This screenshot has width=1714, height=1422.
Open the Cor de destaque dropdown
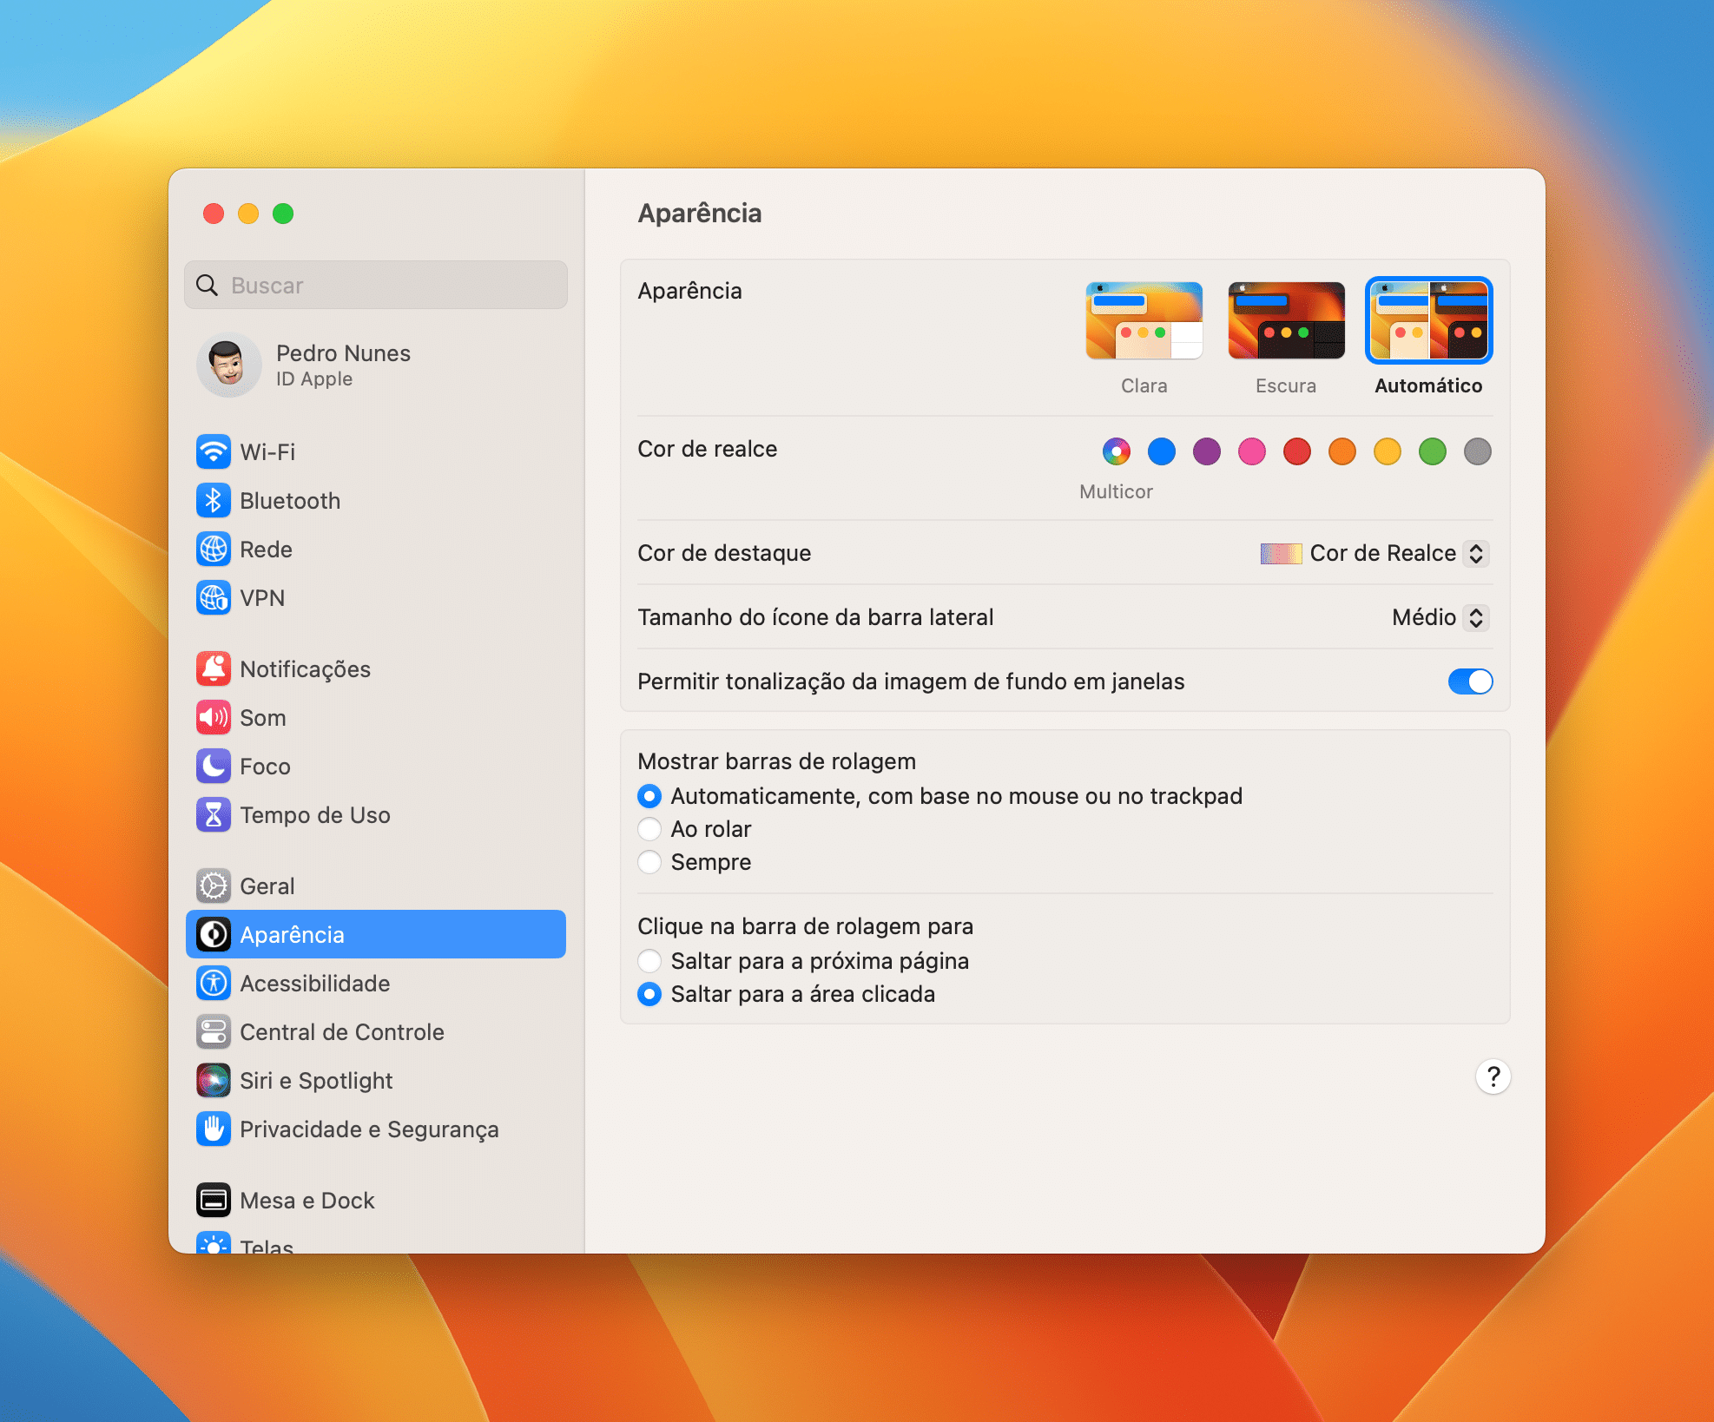point(1375,553)
